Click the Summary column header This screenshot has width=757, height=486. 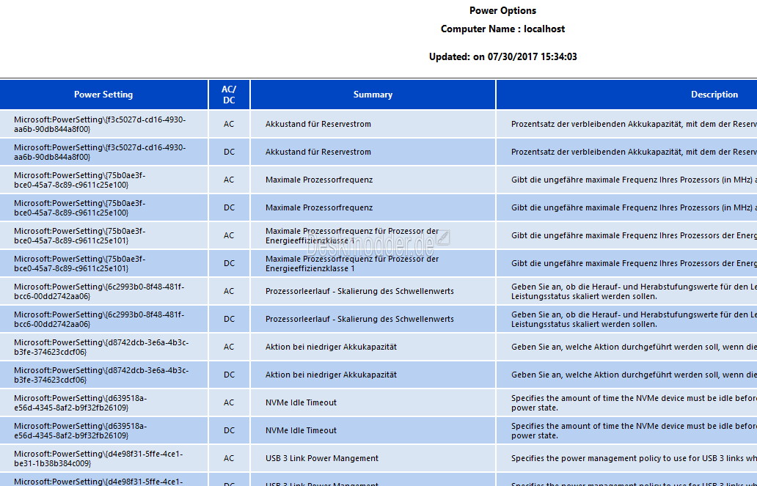pyautogui.click(x=373, y=95)
